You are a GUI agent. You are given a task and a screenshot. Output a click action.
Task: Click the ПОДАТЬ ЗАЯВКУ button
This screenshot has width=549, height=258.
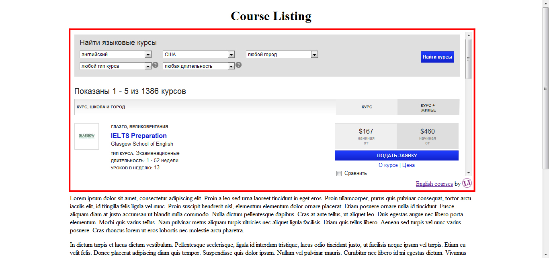[x=396, y=156]
